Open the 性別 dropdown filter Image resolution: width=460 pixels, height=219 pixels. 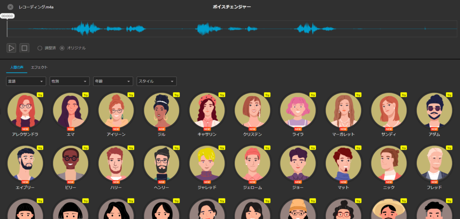click(70, 81)
